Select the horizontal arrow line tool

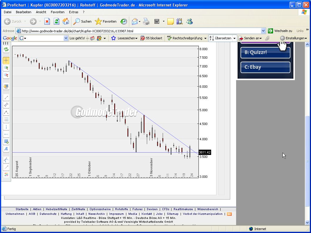pyautogui.click(x=6, y=134)
